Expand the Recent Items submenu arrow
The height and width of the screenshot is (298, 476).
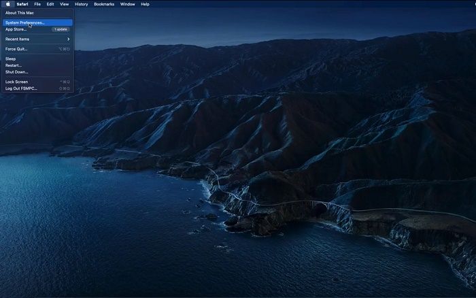tap(68, 39)
